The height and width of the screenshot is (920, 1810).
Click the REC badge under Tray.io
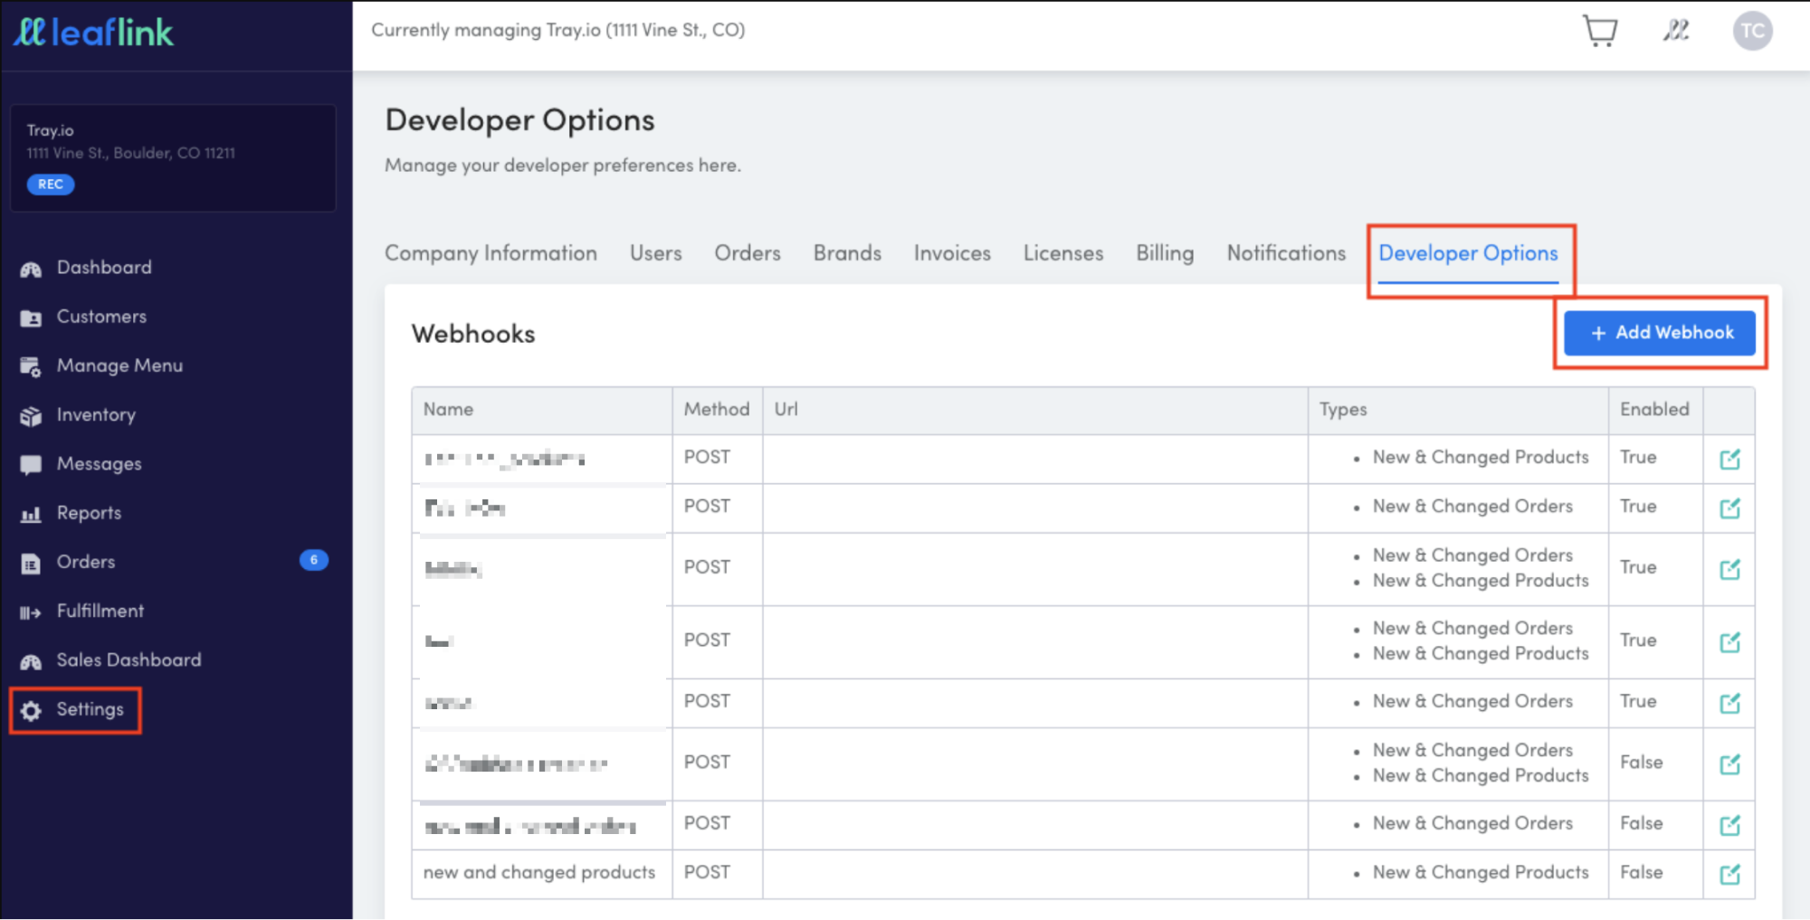tap(50, 184)
